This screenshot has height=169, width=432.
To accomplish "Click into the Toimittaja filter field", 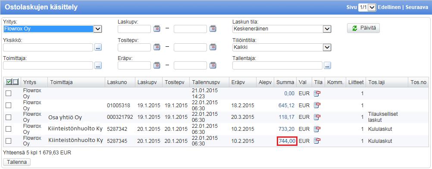I will point(48,66).
